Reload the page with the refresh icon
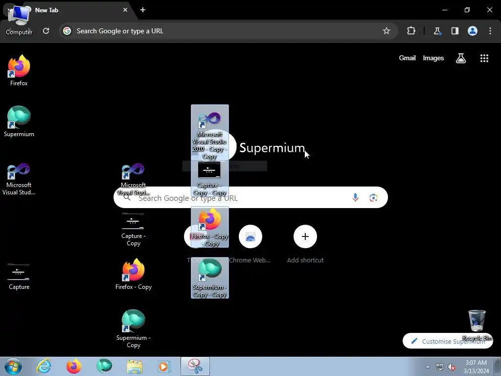 (x=46, y=31)
